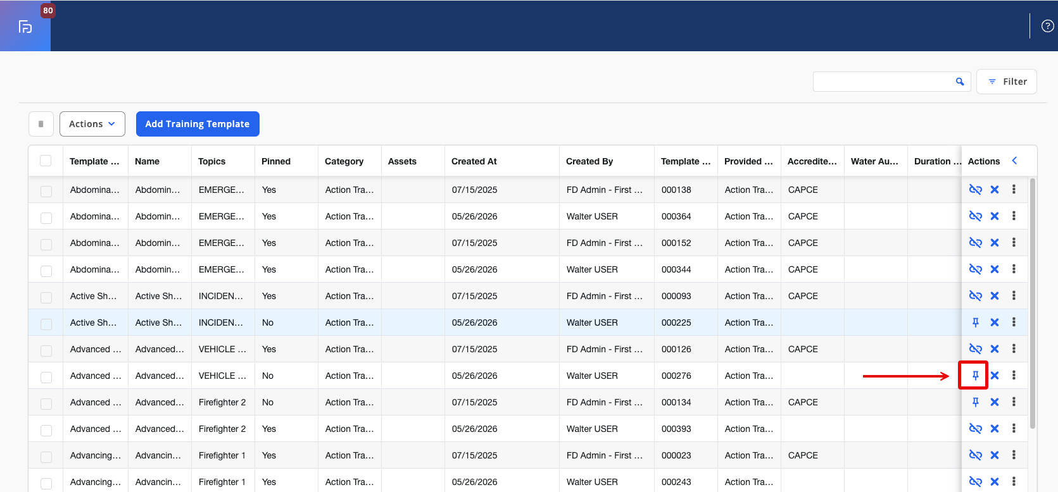
Task: Collapse the Actions column with the chevron
Action: [1014, 161]
